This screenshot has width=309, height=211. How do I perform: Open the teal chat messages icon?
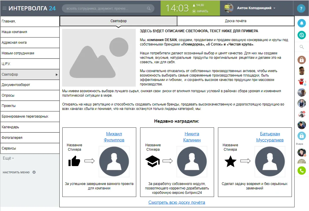[x=301, y=35]
